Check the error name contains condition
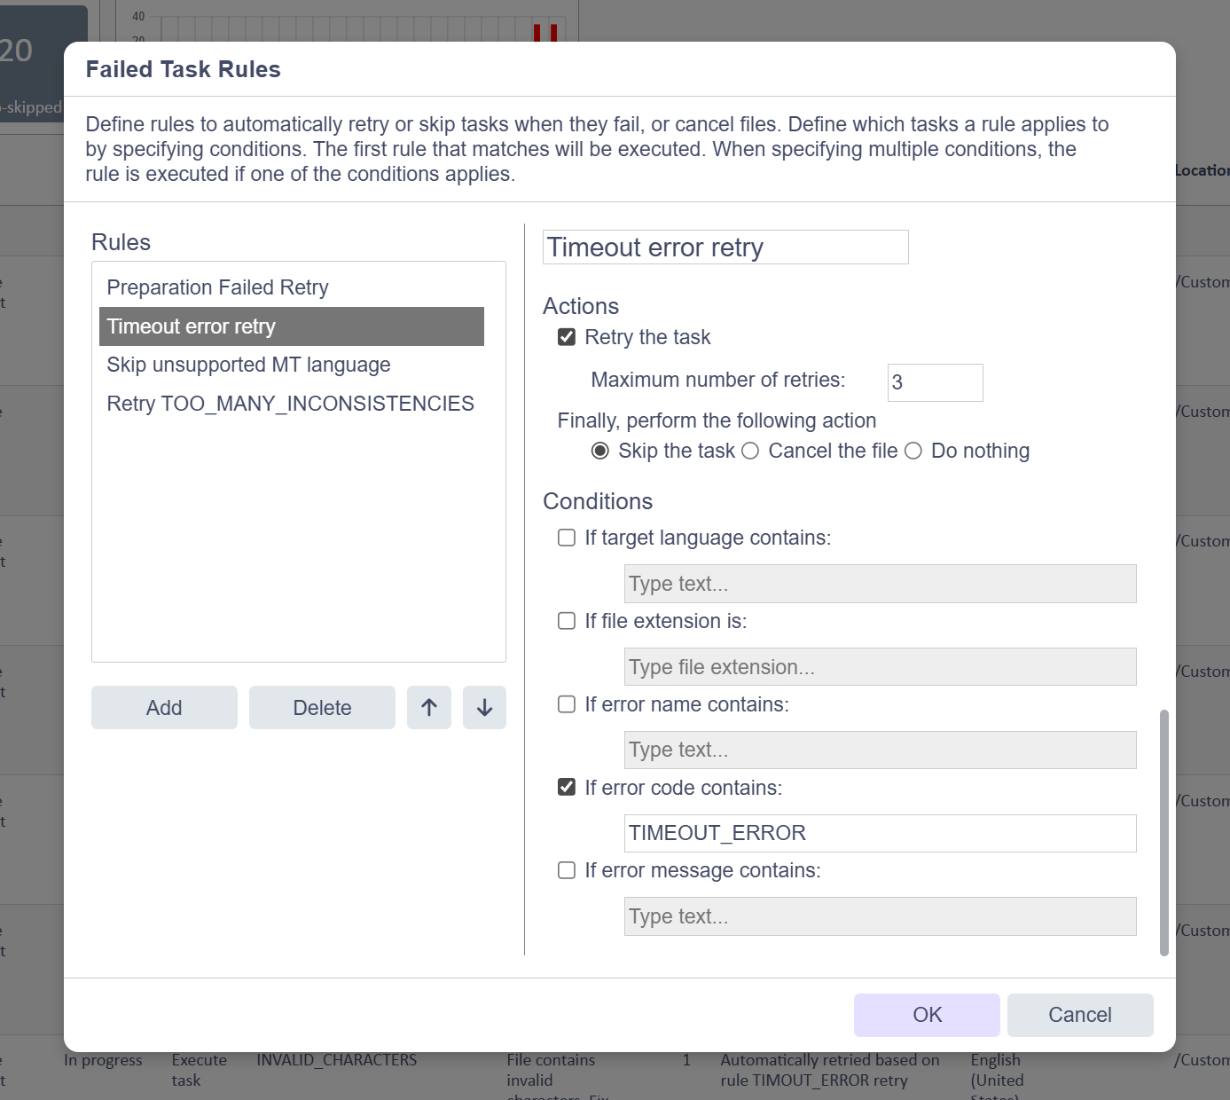 click(567, 704)
